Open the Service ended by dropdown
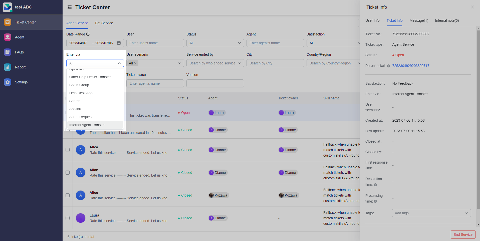480x241 pixels. 215,63
